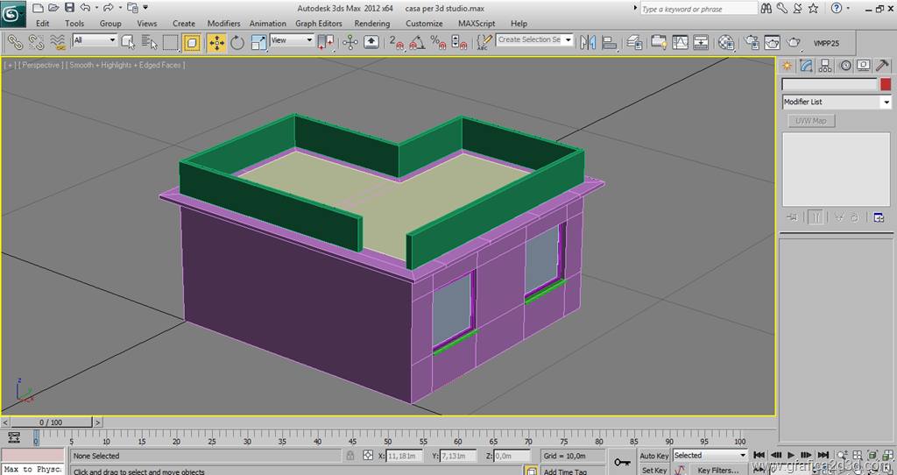This screenshot has width=897, height=475.
Task: Open the Material Editor
Action: click(726, 42)
